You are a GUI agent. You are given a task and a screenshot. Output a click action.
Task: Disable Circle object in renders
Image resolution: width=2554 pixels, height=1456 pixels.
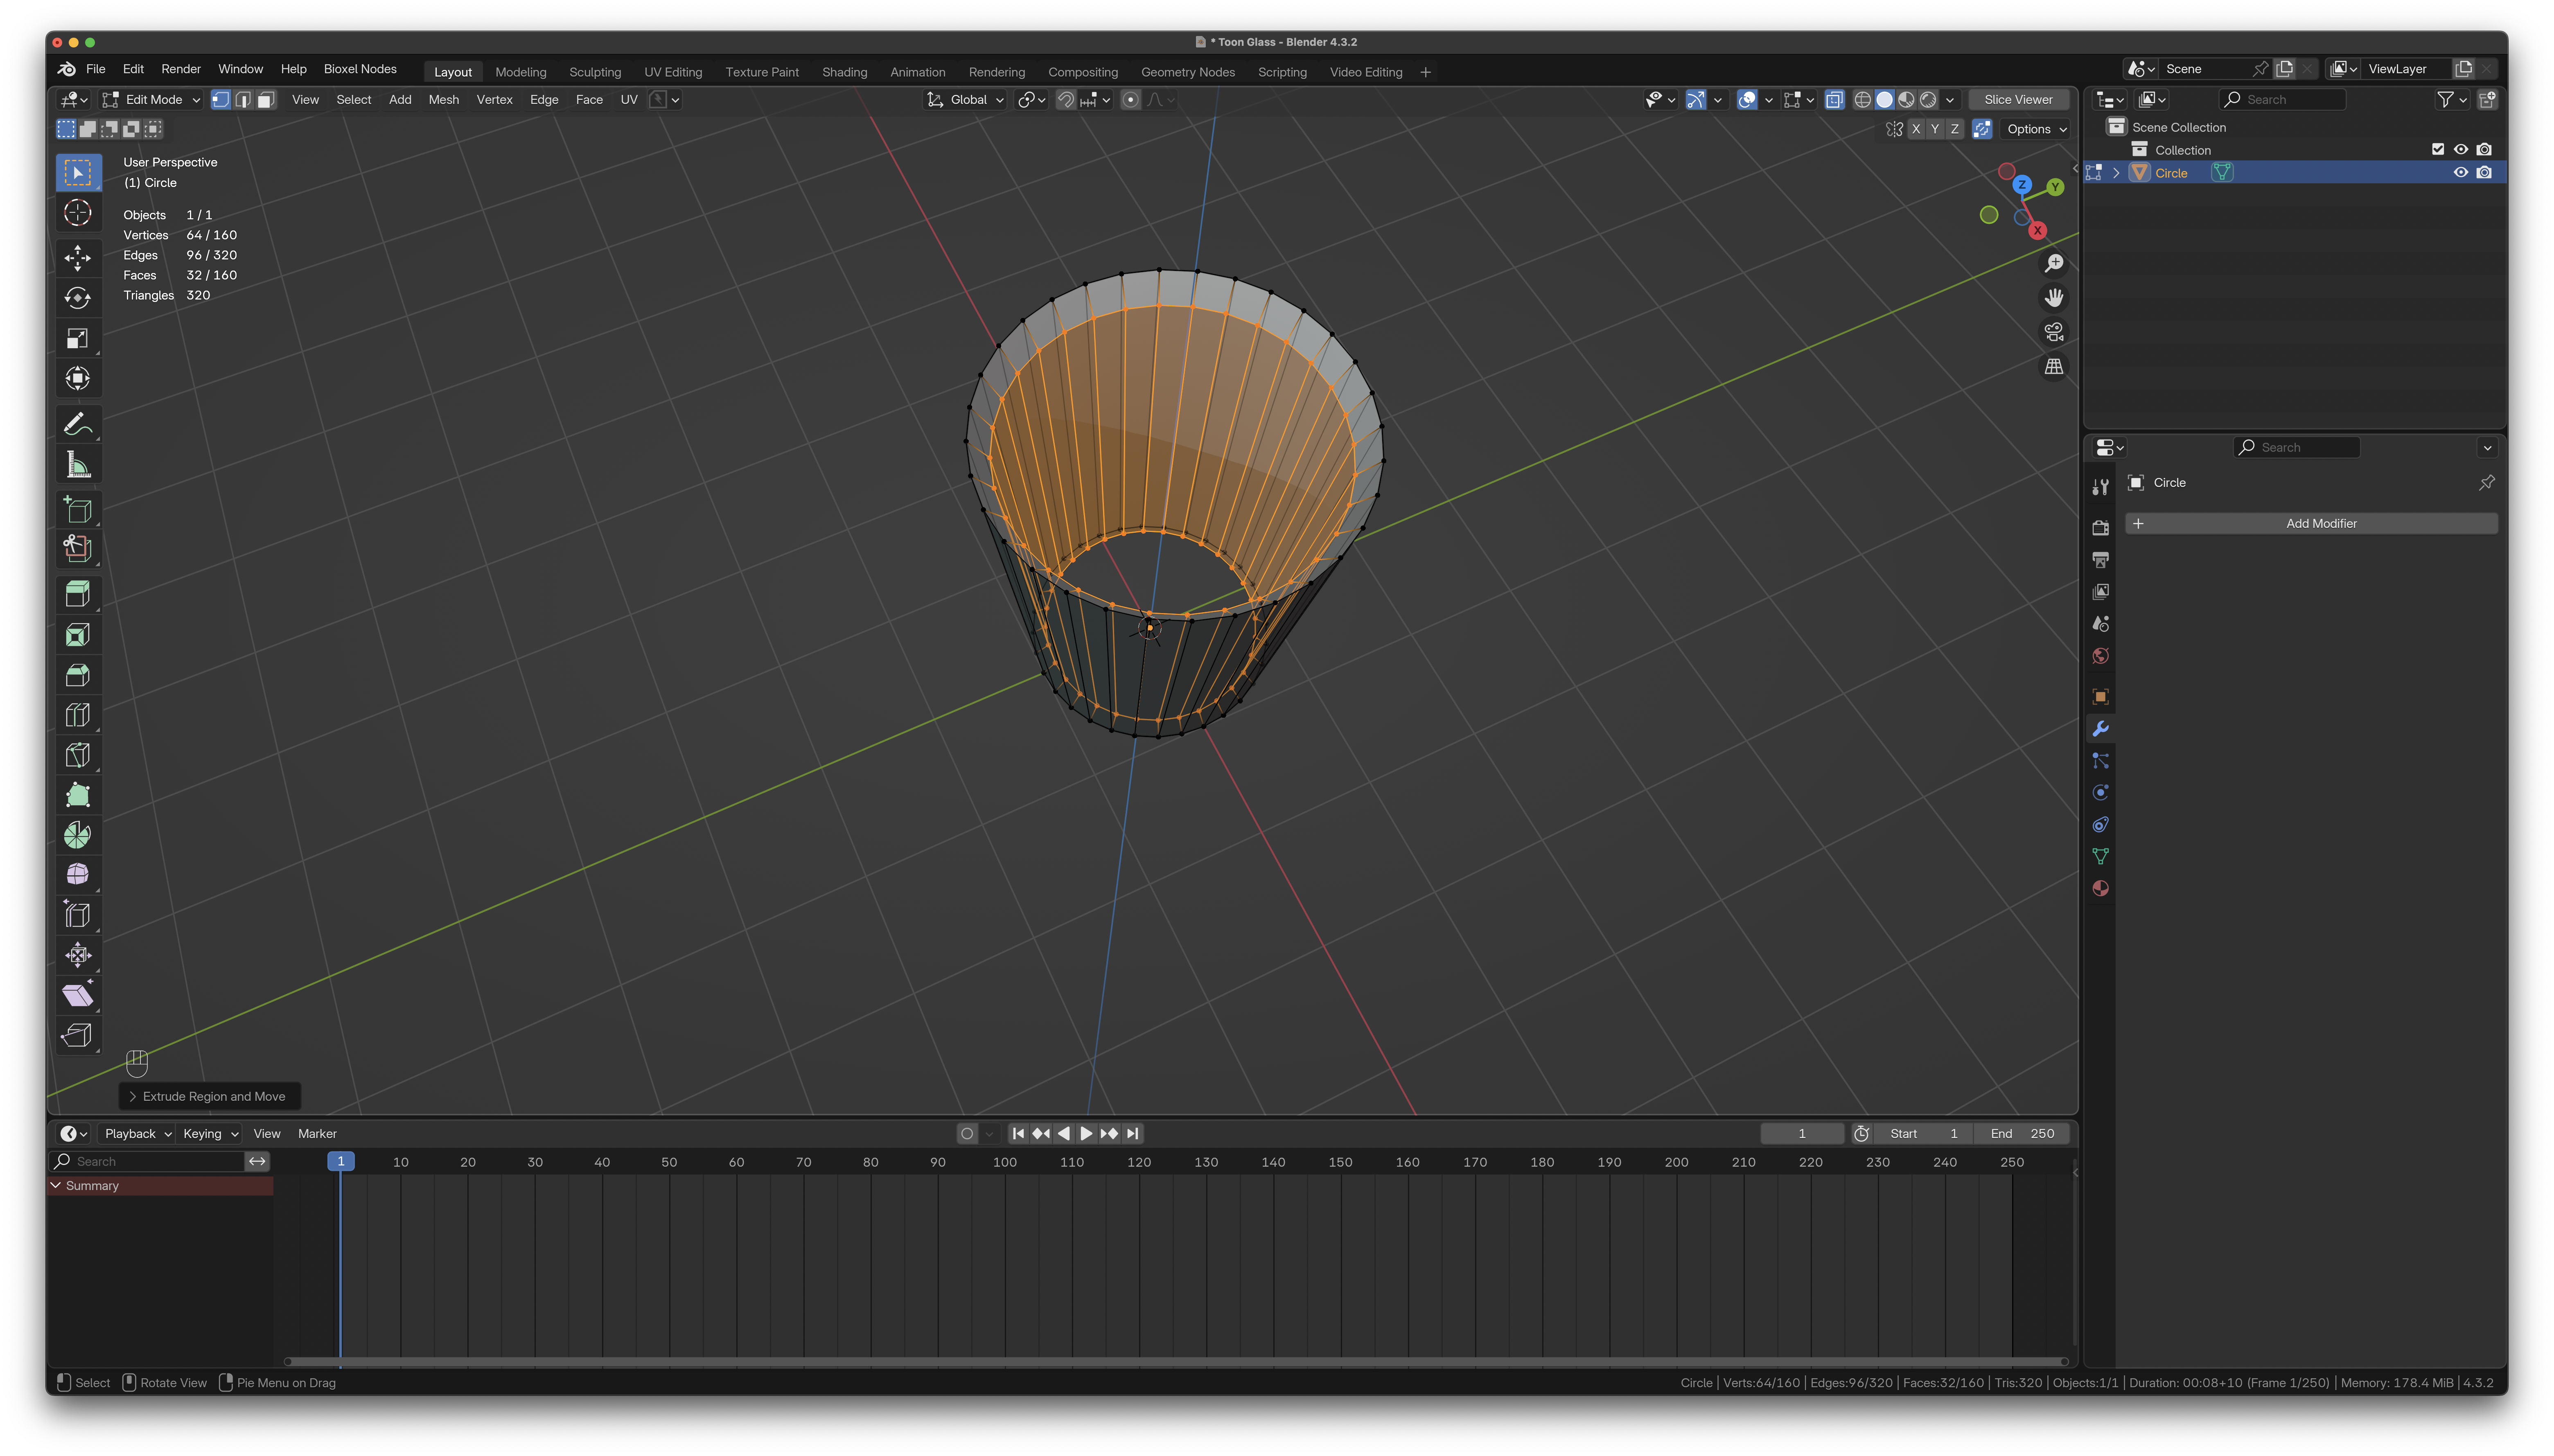[2483, 173]
